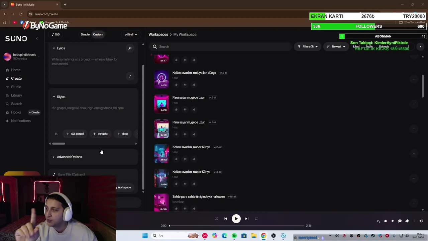Screen dimensions: 428x241
Task: Toggle repeat in the player
Action: pyautogui.click(x=256, y=219)
